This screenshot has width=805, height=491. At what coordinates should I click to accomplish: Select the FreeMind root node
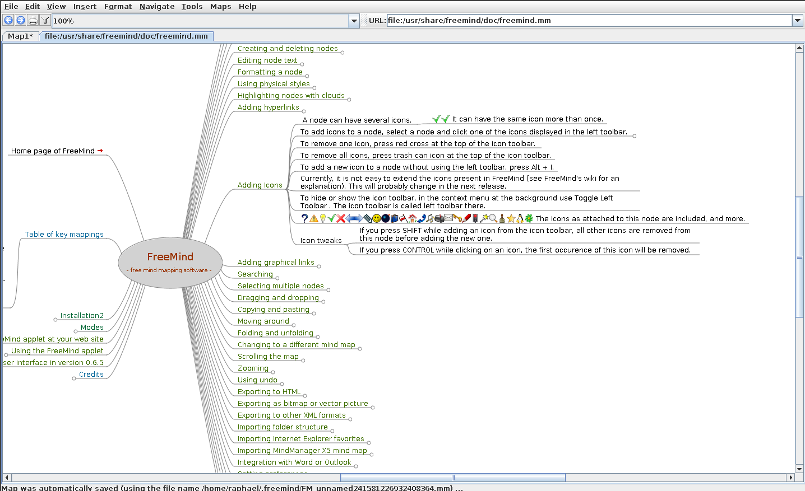point(170,263)
